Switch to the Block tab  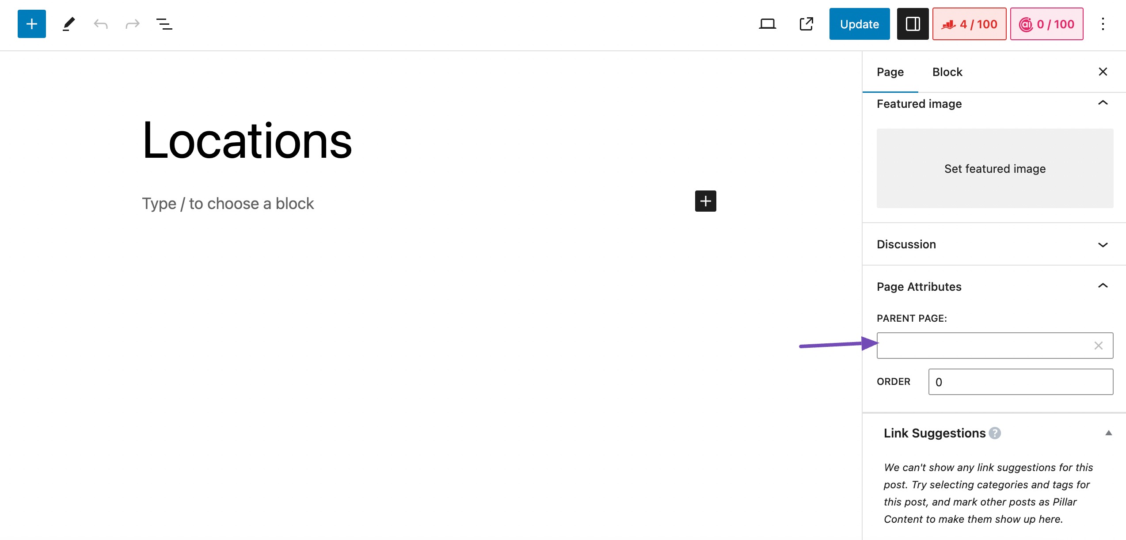pos(947,72)
